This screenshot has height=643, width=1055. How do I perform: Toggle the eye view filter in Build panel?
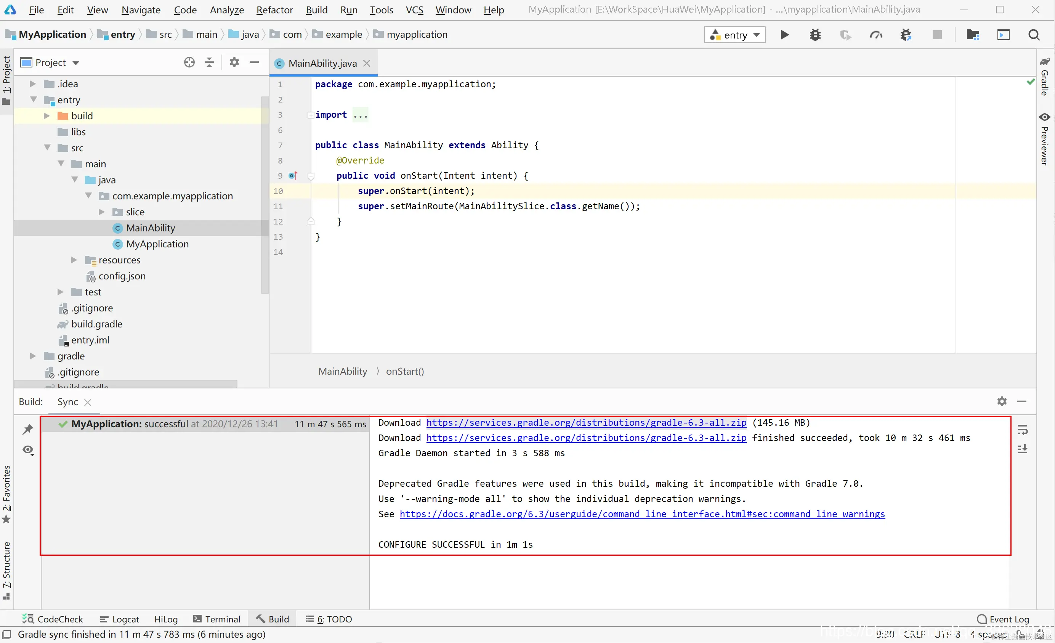tap(28, 450)
